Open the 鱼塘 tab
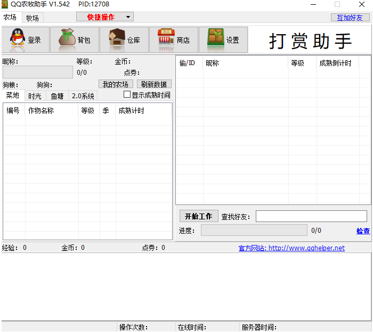This screenshot has width=373, height=332. point(57,96)
